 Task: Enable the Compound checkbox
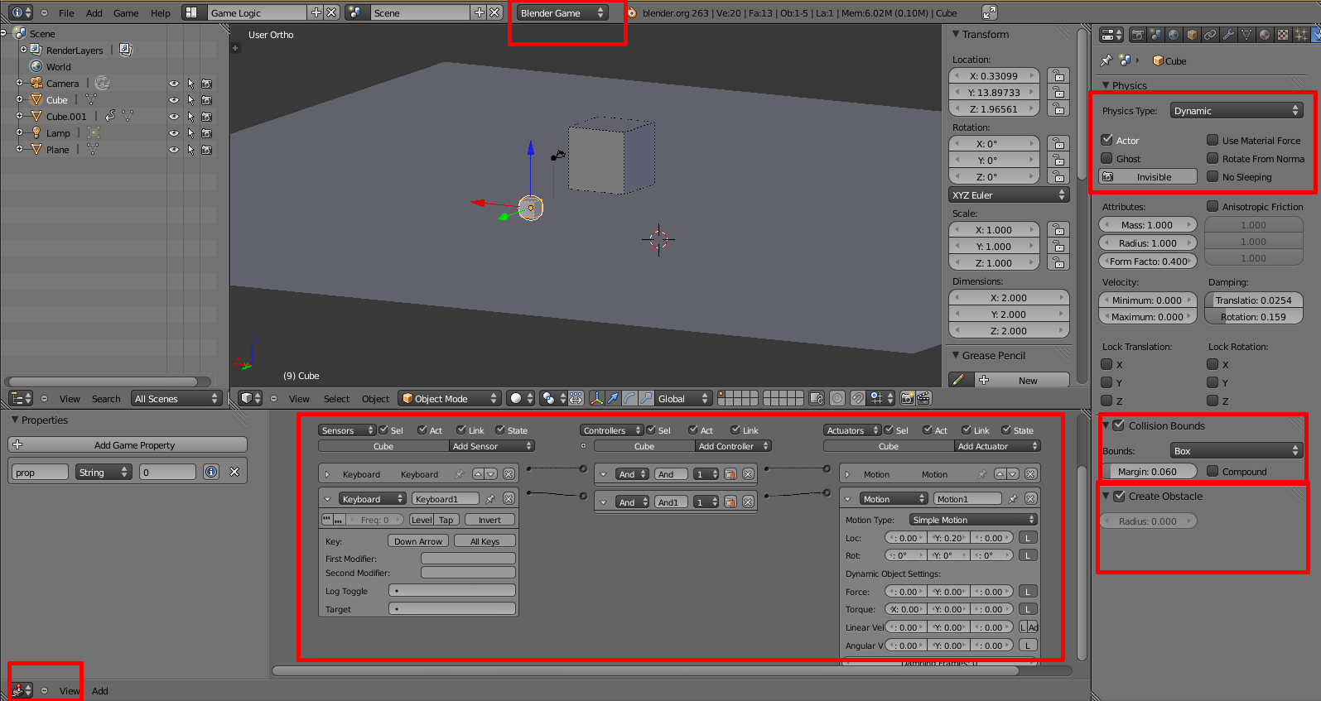(1213, 471)
